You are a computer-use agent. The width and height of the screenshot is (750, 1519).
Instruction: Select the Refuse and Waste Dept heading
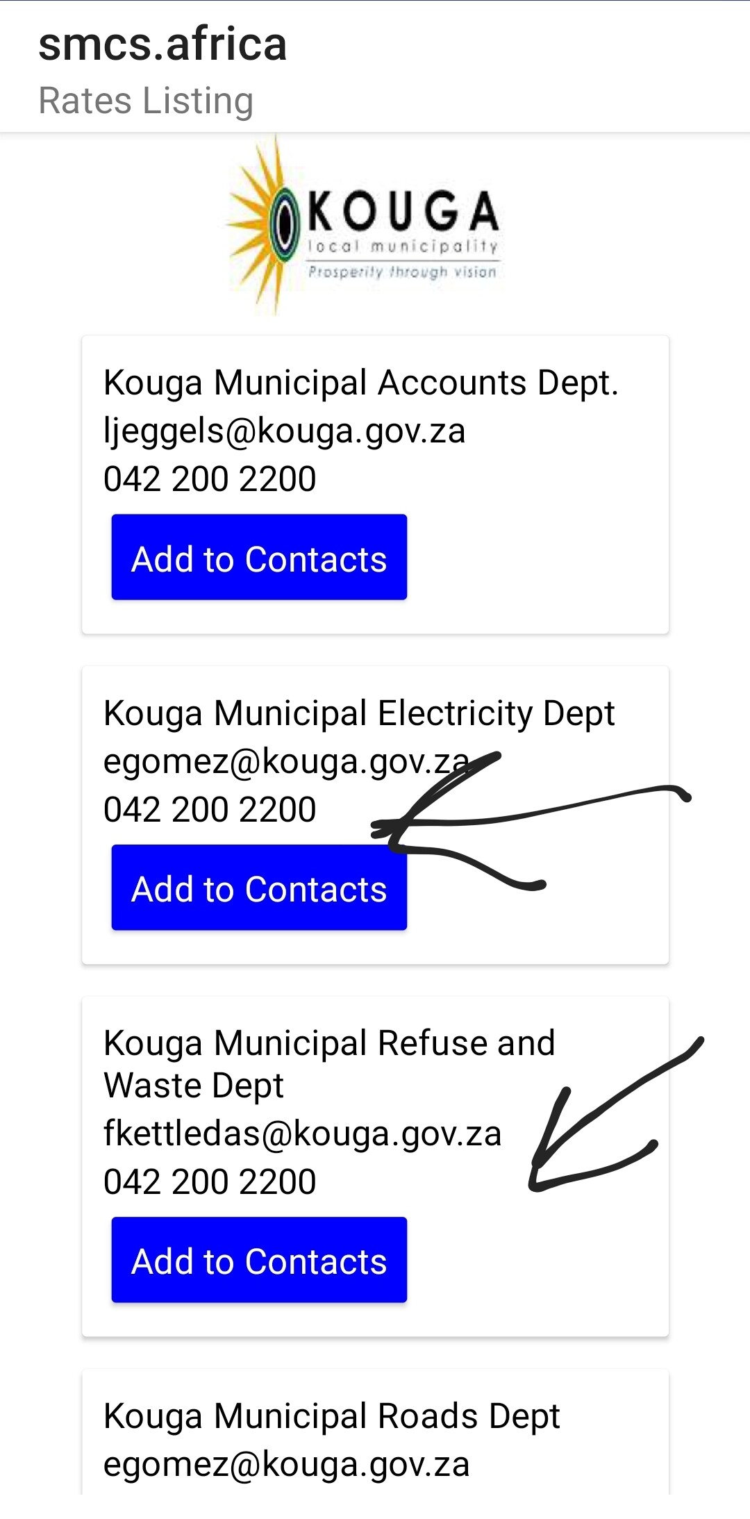click(x=329, y=1063)
